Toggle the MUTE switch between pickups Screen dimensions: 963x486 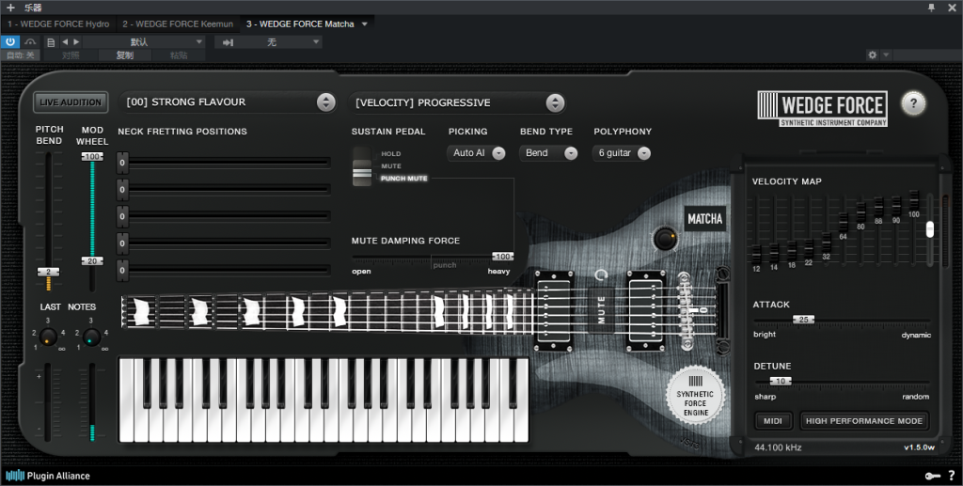click(601, 309)
